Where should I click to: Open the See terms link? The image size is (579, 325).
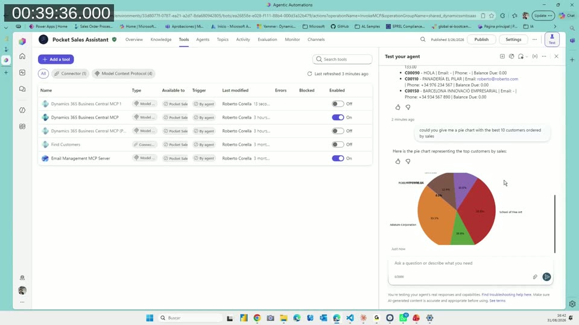[498, 301]
